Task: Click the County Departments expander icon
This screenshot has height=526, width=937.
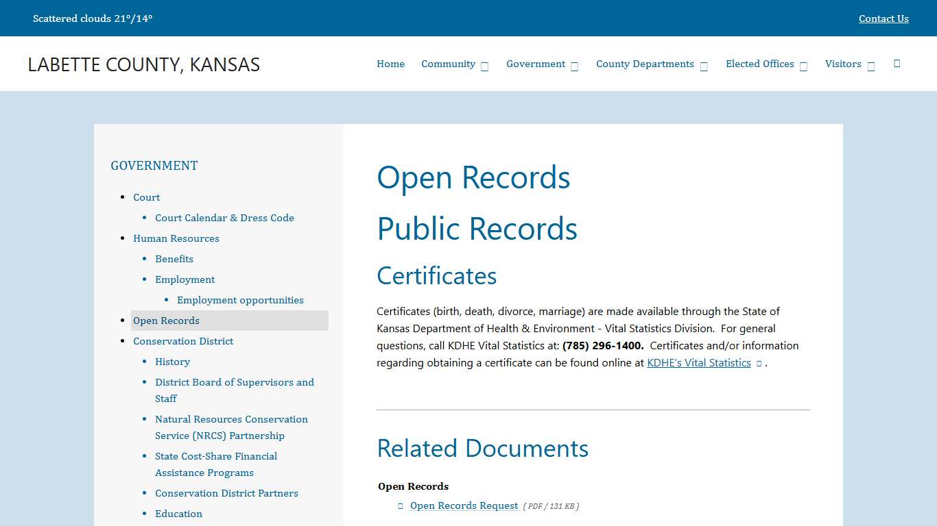Action: point(704,66)
